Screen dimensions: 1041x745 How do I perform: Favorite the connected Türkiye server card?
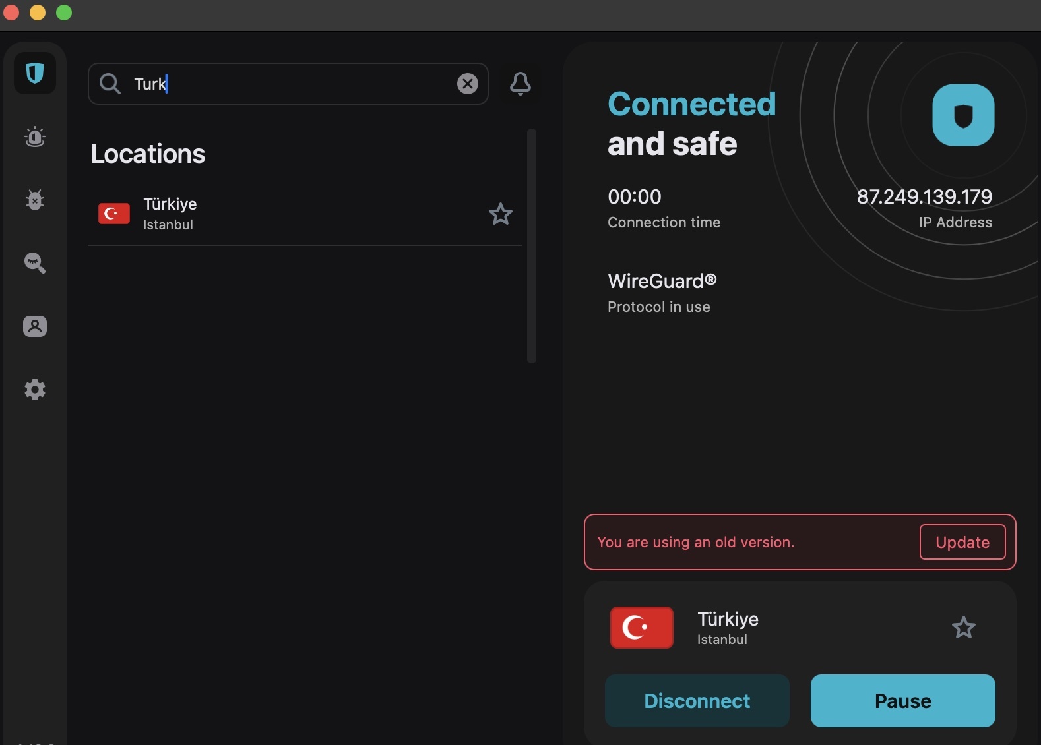[x=964, y=628]
